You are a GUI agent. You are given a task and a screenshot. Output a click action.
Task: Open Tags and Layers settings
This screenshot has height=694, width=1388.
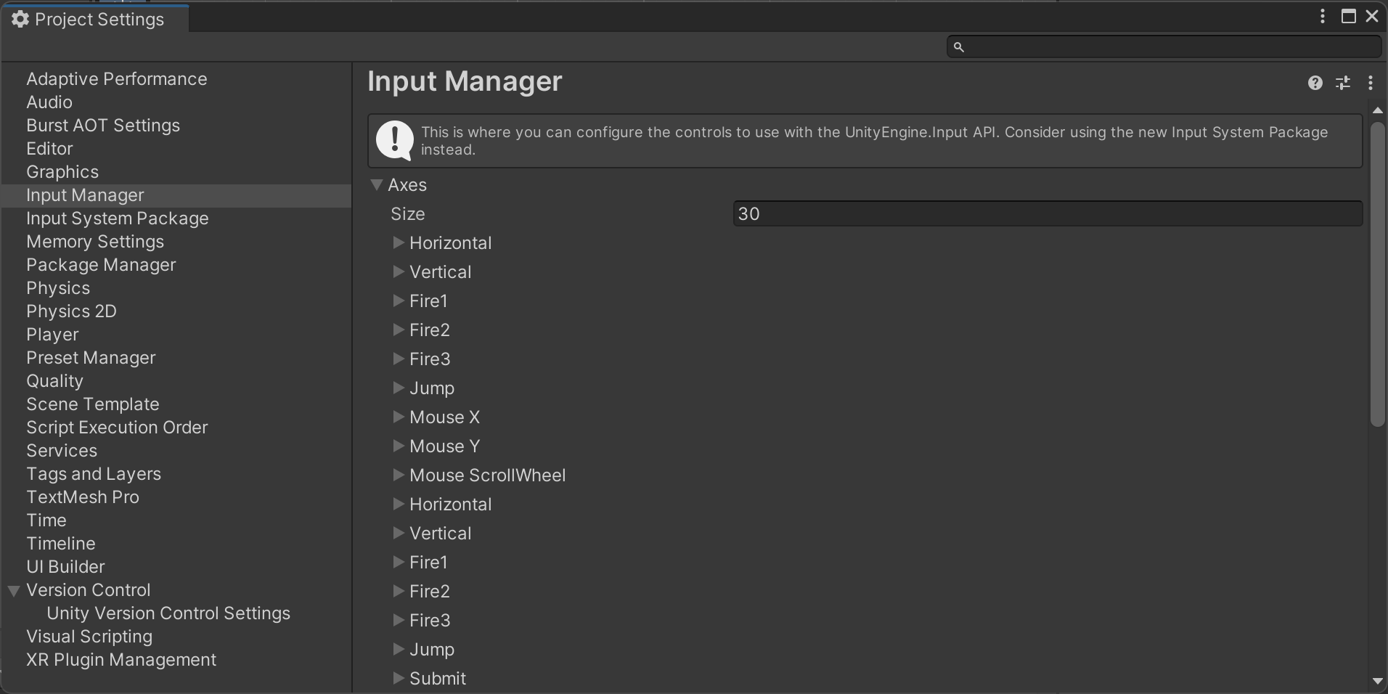(94, 473)
